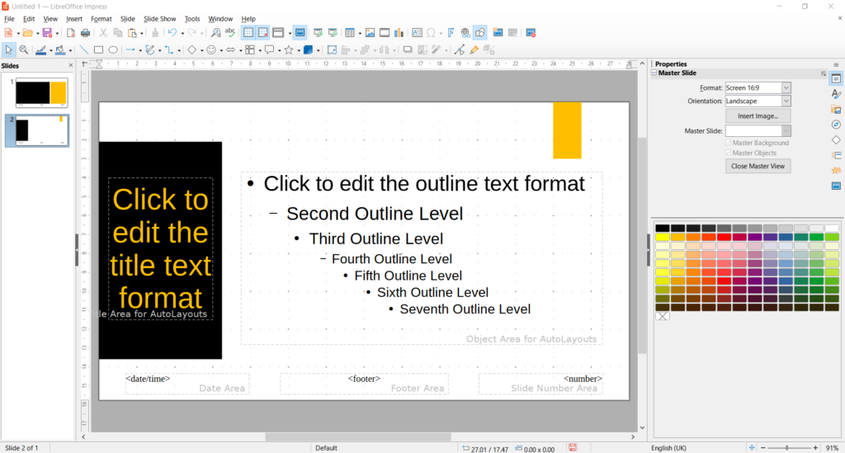Select the Rectangle drawing tool

(x=98, y=50)
